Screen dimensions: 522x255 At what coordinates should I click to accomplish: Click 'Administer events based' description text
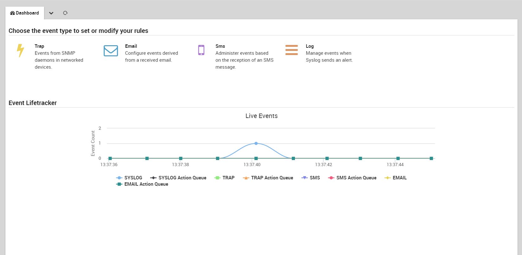tap(245, 60)
